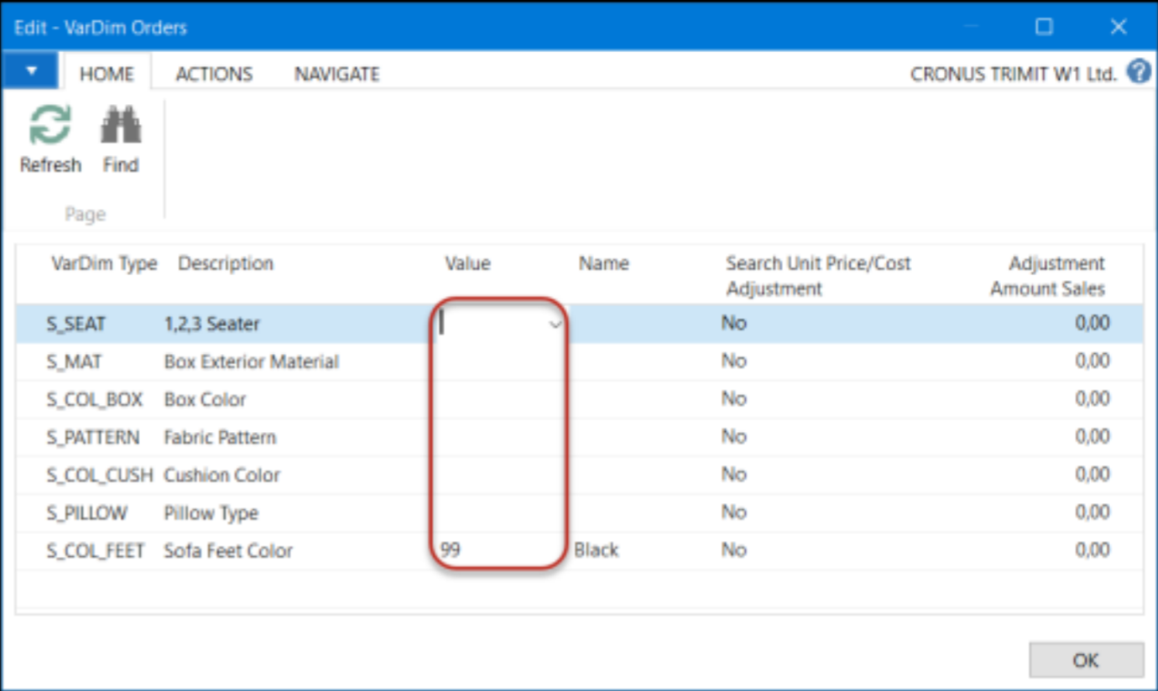Open the help question mark icon
Image resolution: width=1158 pixels, height=691 pixels.
point(1139,72)
